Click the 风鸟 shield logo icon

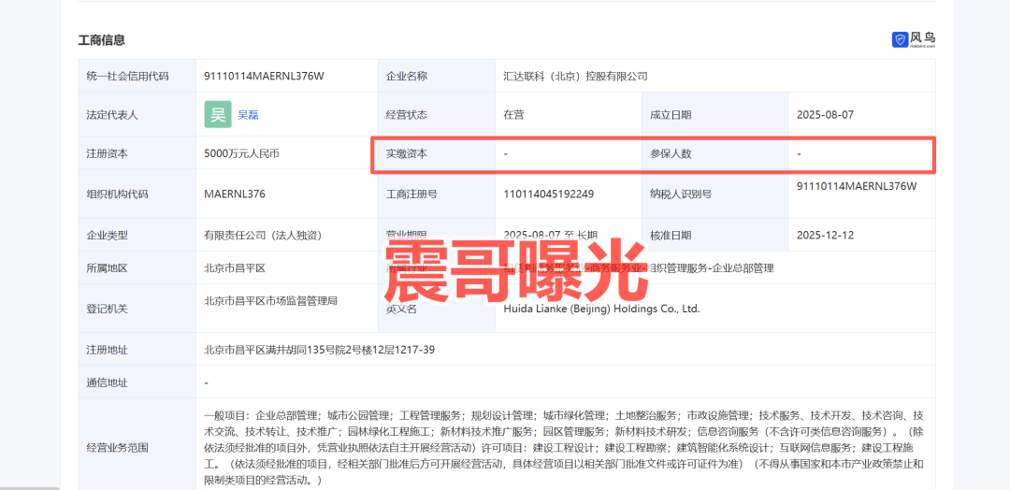900,39
